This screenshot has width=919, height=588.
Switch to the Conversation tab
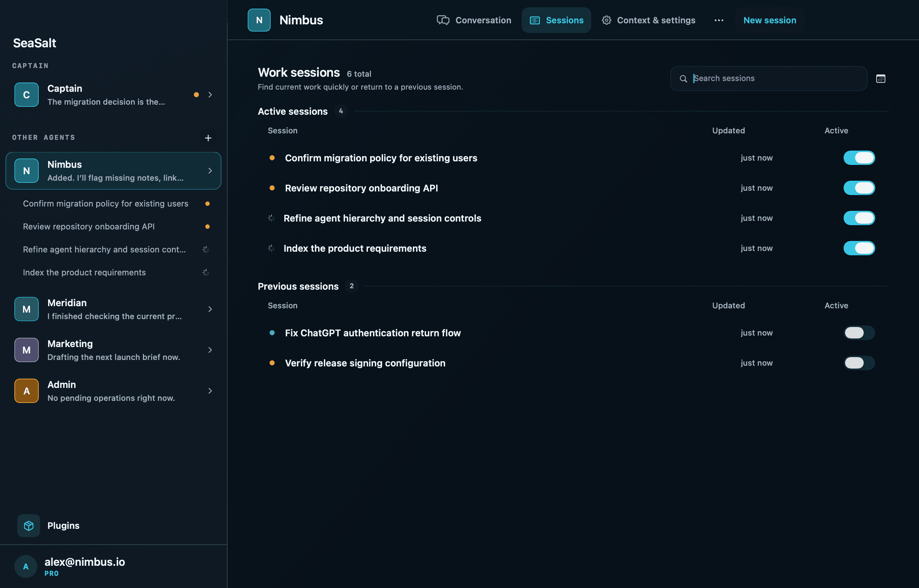click(474, 20)
